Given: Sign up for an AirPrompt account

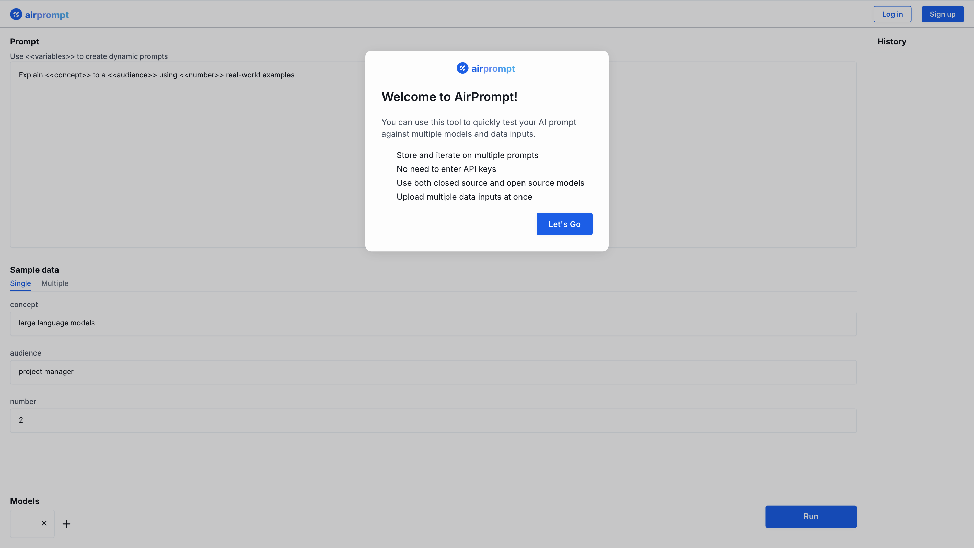Looking at the screenshot, I should point(942,14).
